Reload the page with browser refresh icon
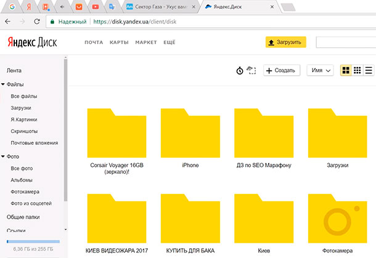This screenshot has height=258, width=376. coord(36,22)
